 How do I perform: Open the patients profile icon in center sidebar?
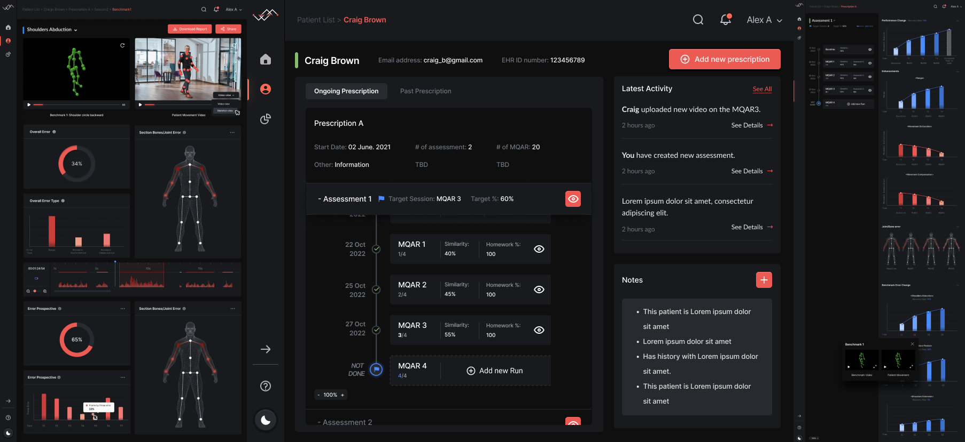pos(266,89)
